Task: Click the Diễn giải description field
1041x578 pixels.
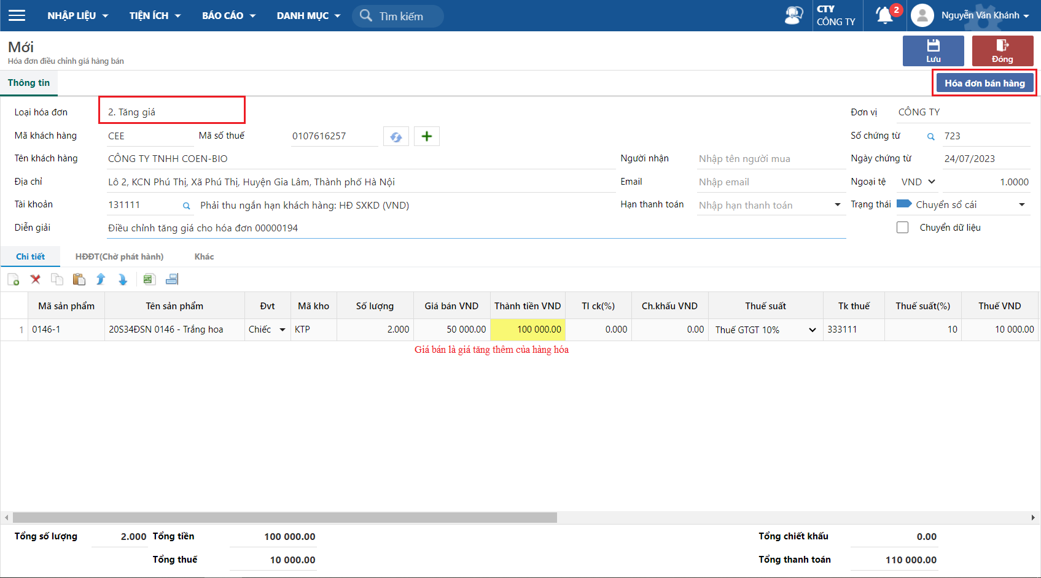Action: tap(476, 228)
